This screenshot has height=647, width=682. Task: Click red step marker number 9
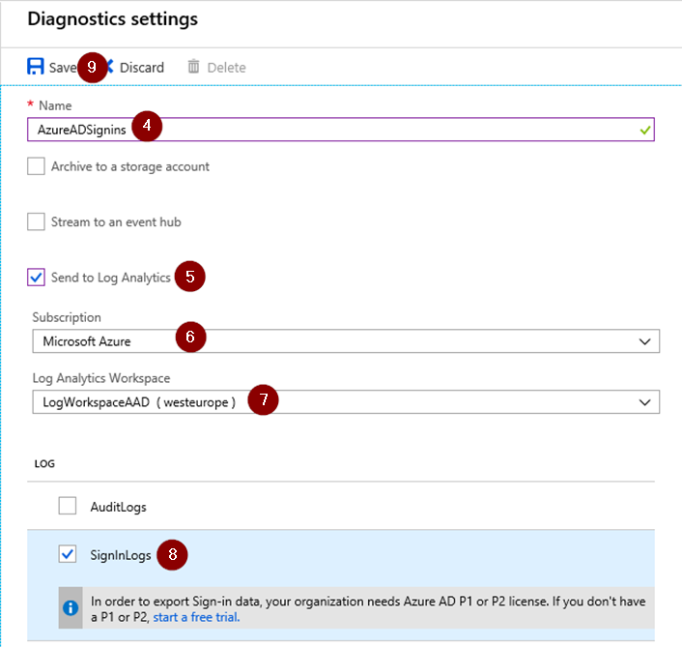pos(92,67)
